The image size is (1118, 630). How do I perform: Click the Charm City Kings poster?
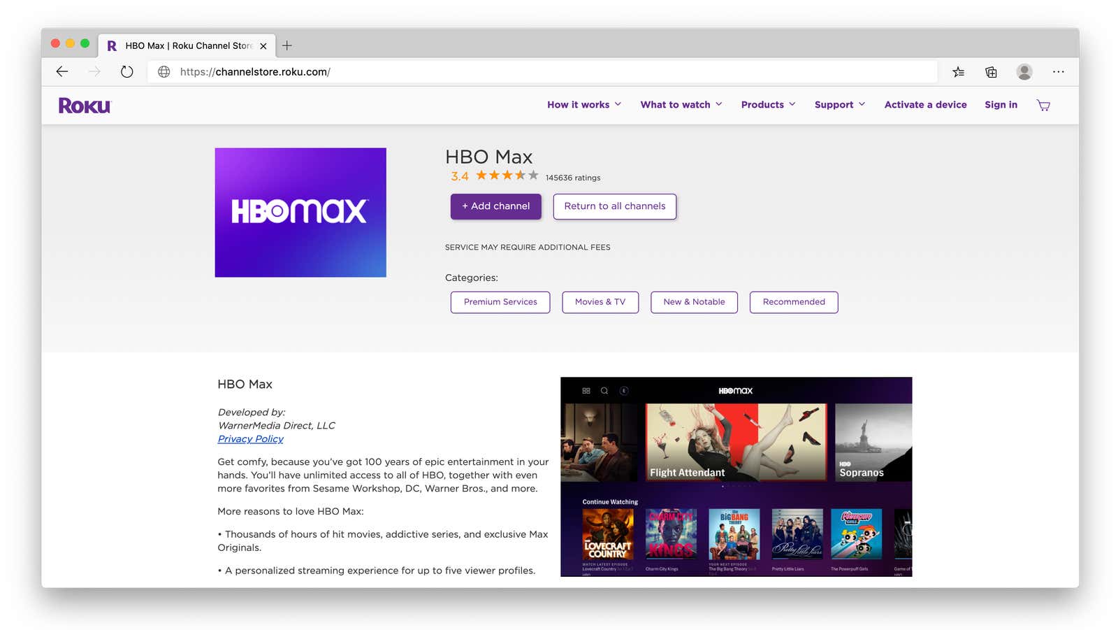tap(671, 534)
